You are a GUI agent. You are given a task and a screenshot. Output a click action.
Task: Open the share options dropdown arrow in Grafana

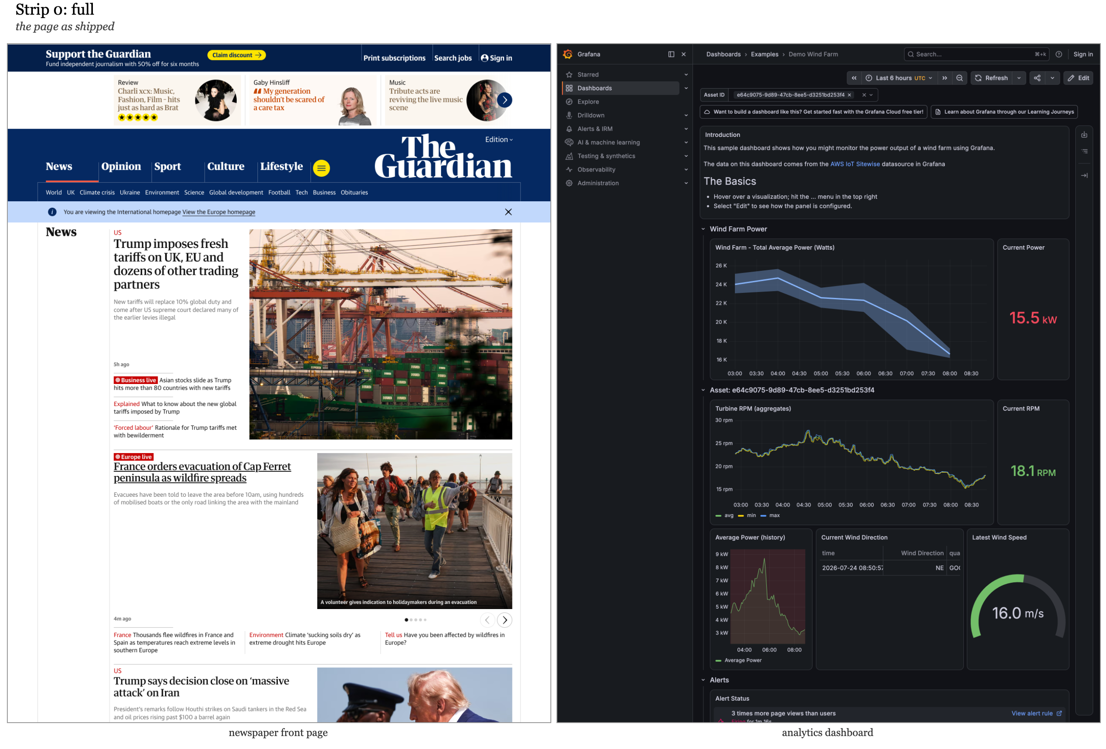tap(1052, 78)
